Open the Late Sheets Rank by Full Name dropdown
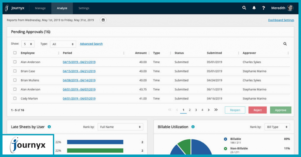This screenshot has width=301, height=157. coord(120,127)
